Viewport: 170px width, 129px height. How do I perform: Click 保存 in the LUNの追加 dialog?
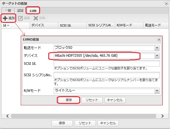pos(69,100)
